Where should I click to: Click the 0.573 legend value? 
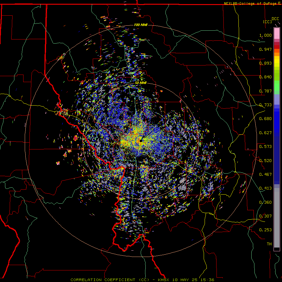point(265,147)
